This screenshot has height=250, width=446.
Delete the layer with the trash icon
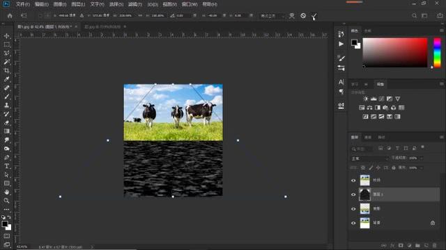(x=434, y=245)
